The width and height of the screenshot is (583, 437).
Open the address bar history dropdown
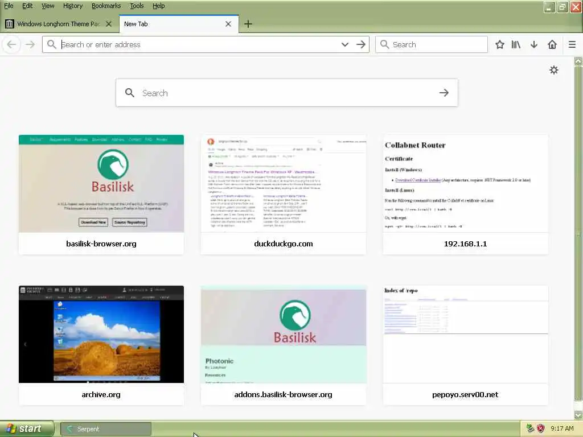[x=344, y=44]
